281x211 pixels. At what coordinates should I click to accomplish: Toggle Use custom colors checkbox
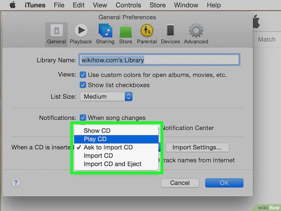(x=83, y=75)
